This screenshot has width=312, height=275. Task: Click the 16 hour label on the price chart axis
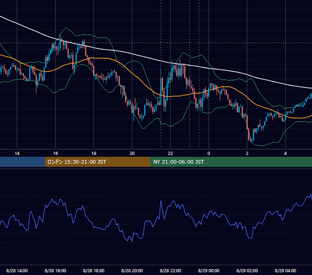coord(56,154)
